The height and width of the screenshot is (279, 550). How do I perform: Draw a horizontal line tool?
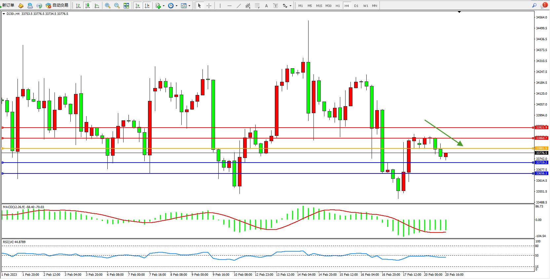[x=230, y=6]
